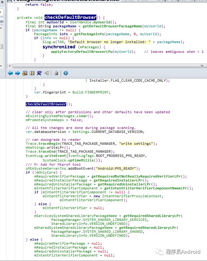Open the context window gear options

pyautogui.click(x=66, y=73)
